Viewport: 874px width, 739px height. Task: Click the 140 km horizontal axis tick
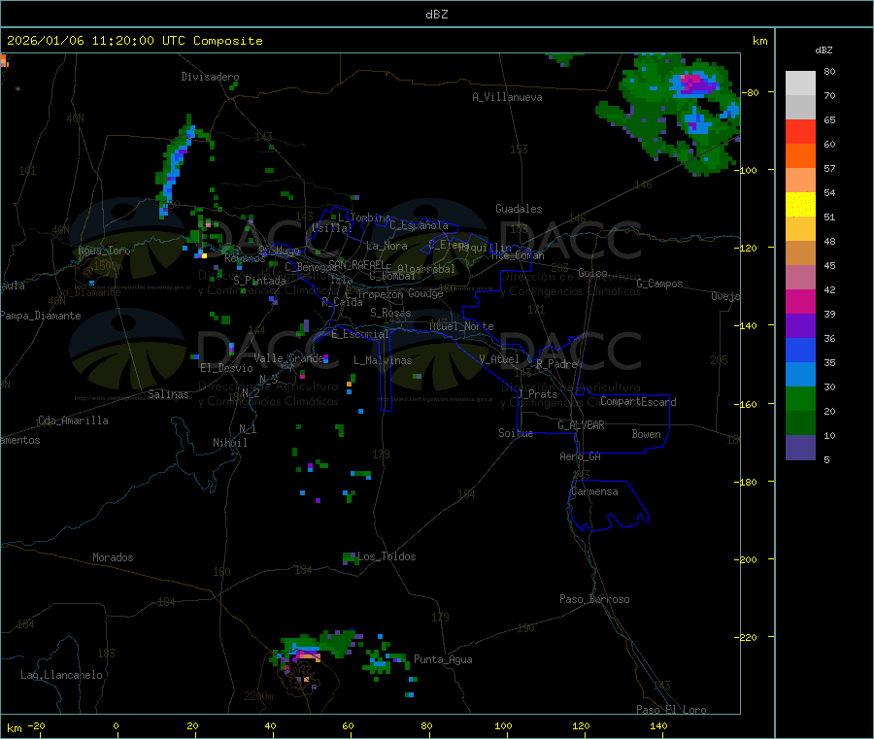(x=658, y=726)
